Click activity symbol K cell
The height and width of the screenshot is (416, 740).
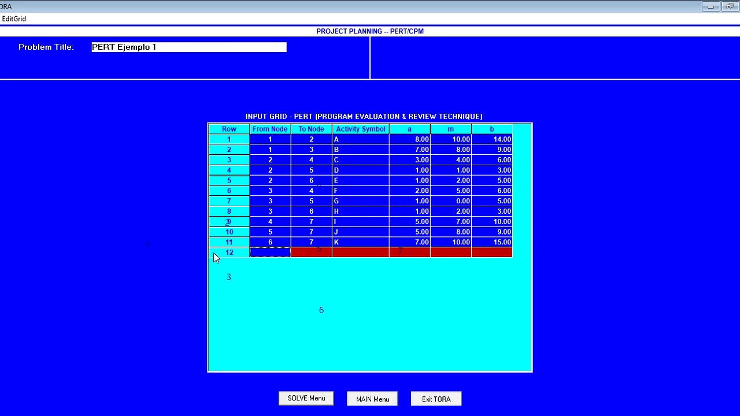(360, 242)
